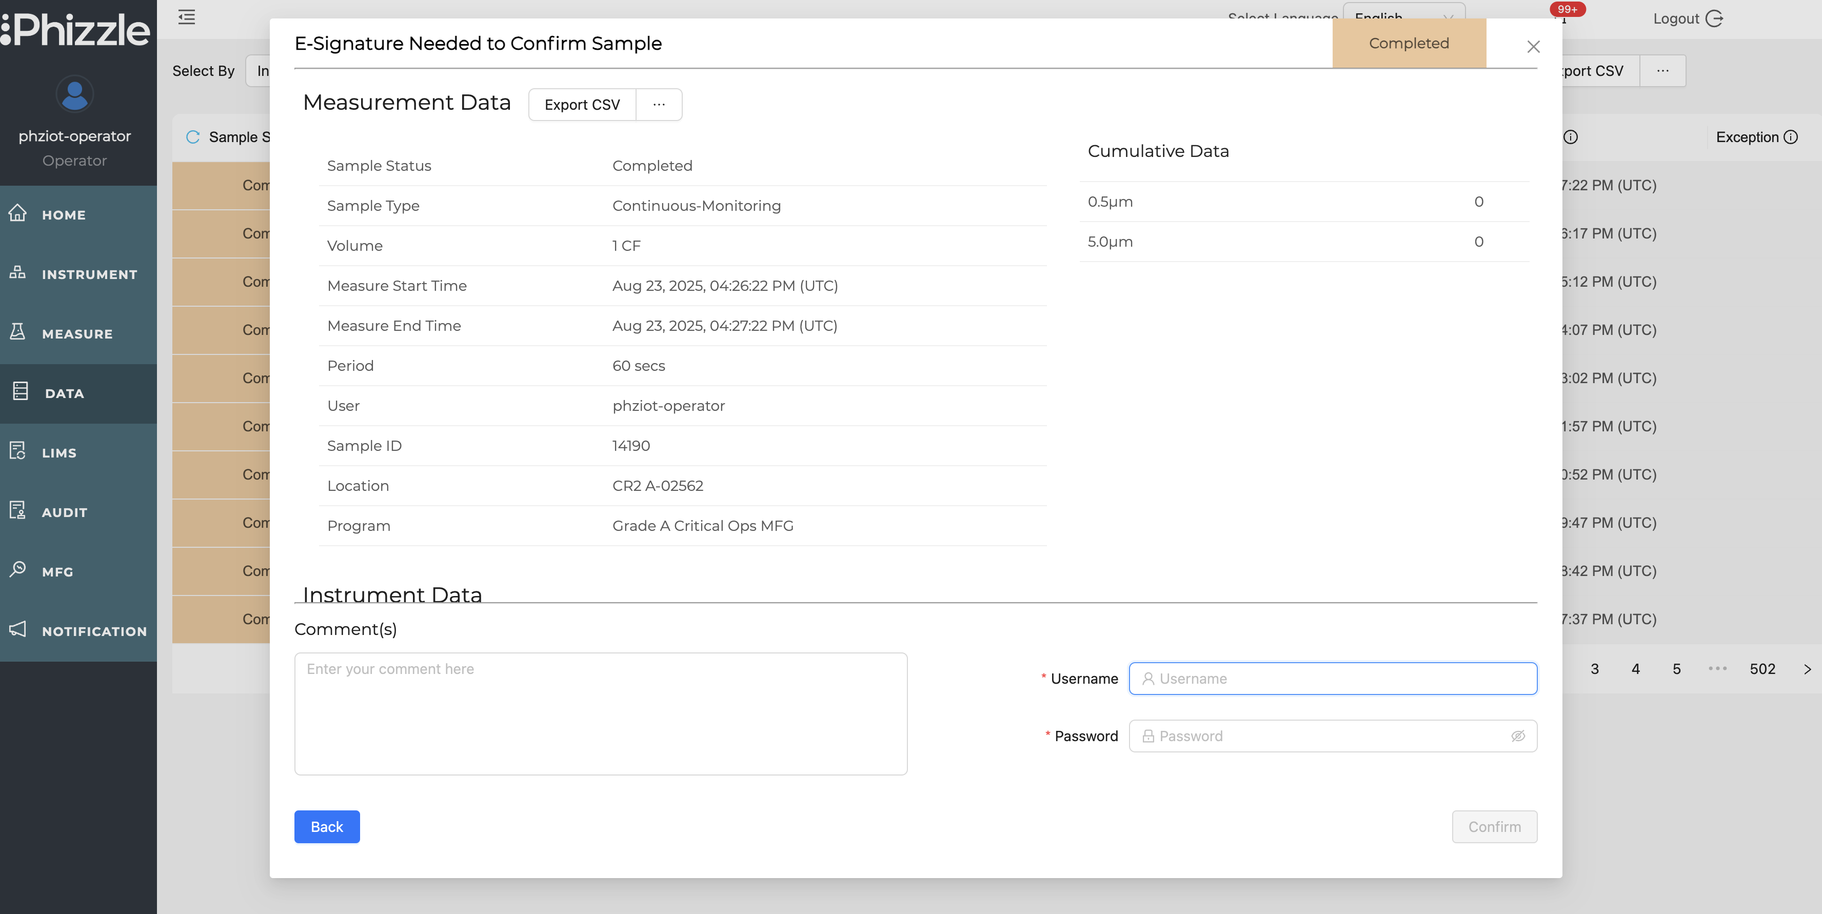Click the Completed status badge
The height and width of the screenshot is (914, 1822).
coord(1409,43)
